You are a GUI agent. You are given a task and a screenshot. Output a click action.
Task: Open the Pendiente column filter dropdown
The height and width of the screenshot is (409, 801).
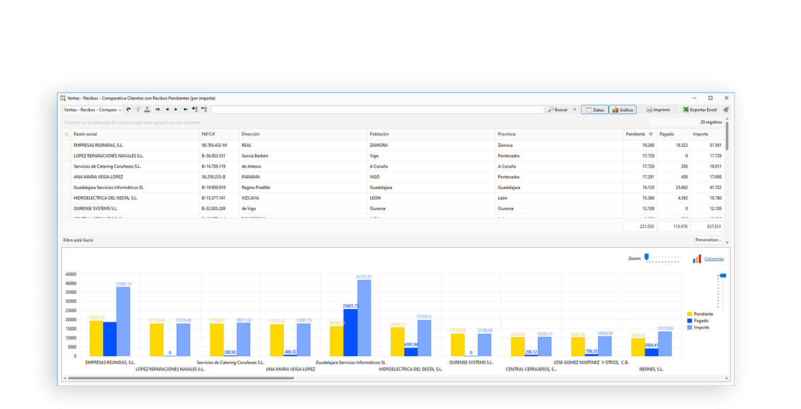pyautogui.click(x=650, y=135)
